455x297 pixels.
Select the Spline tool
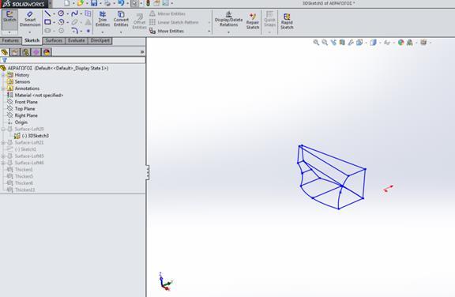tap(74, 13)
